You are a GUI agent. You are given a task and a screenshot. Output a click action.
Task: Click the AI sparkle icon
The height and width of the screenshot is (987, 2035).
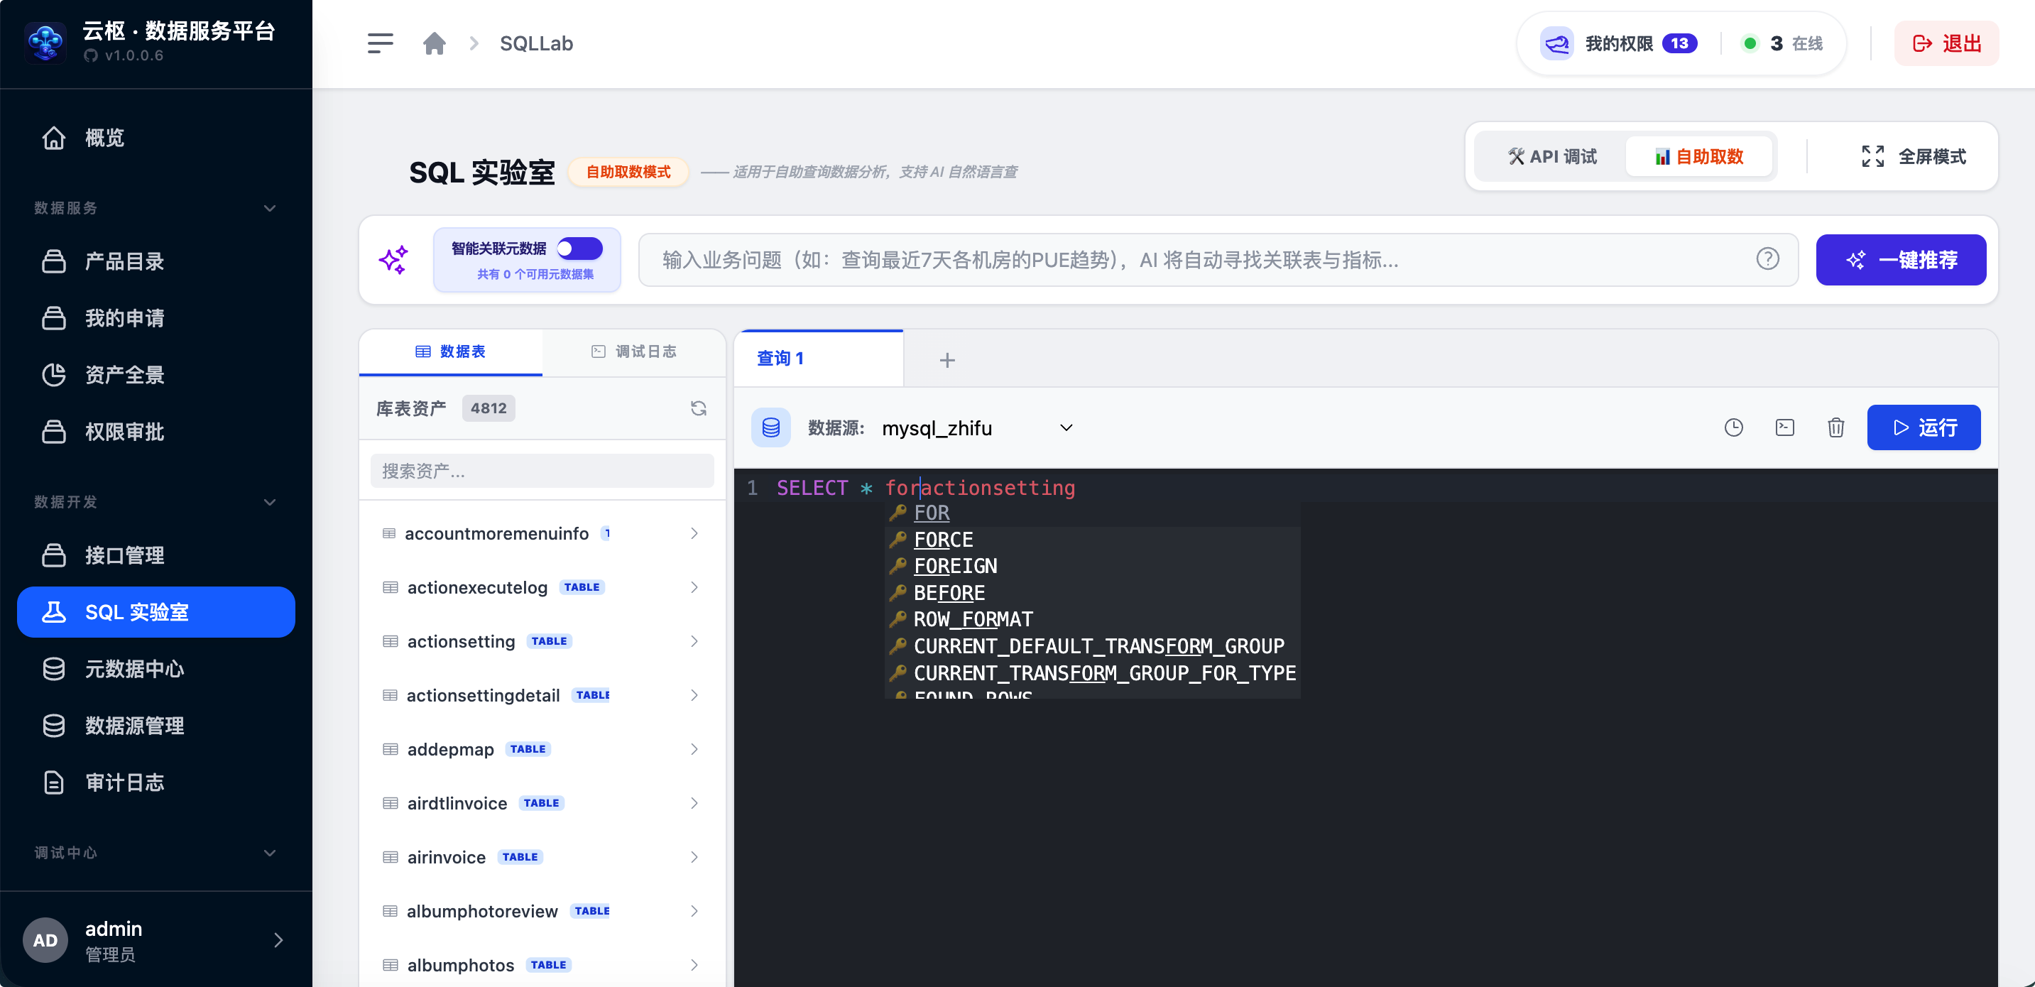click(393, 259)
